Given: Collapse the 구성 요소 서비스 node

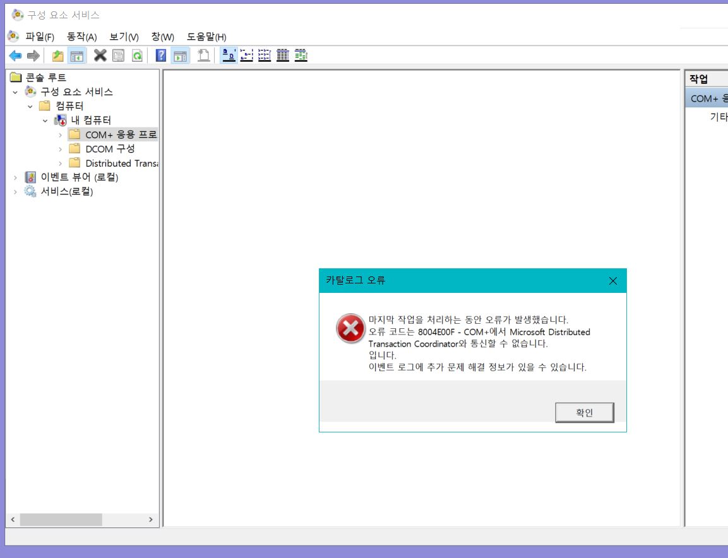Looking at the screenshot, I should (x=15, y=92).
